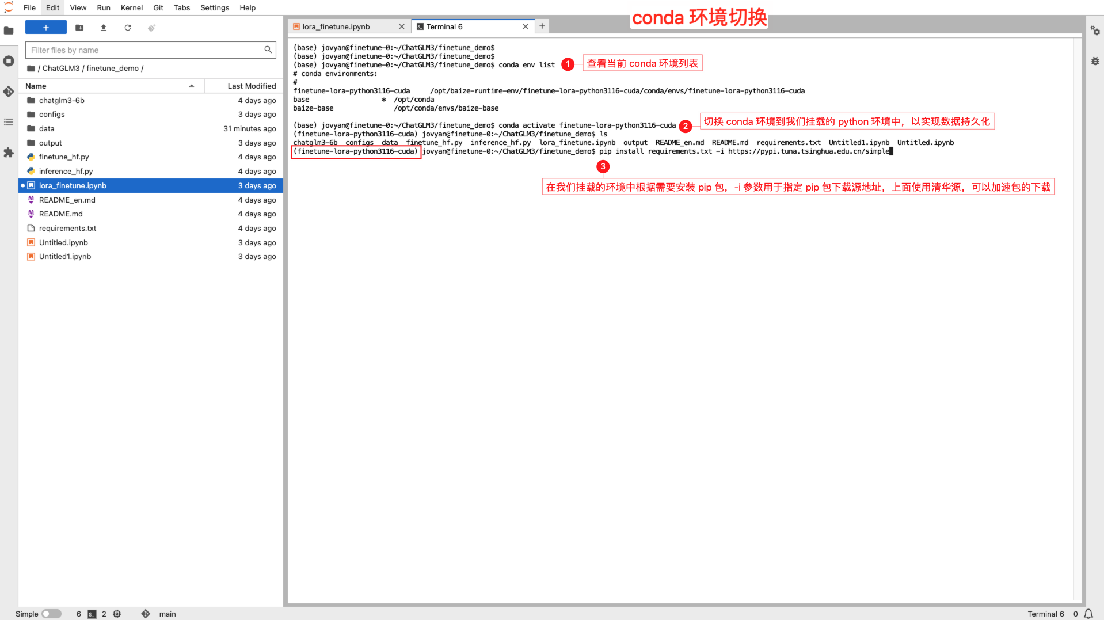
Task: Sort files by Last Modified column
Action: [251, 86]
